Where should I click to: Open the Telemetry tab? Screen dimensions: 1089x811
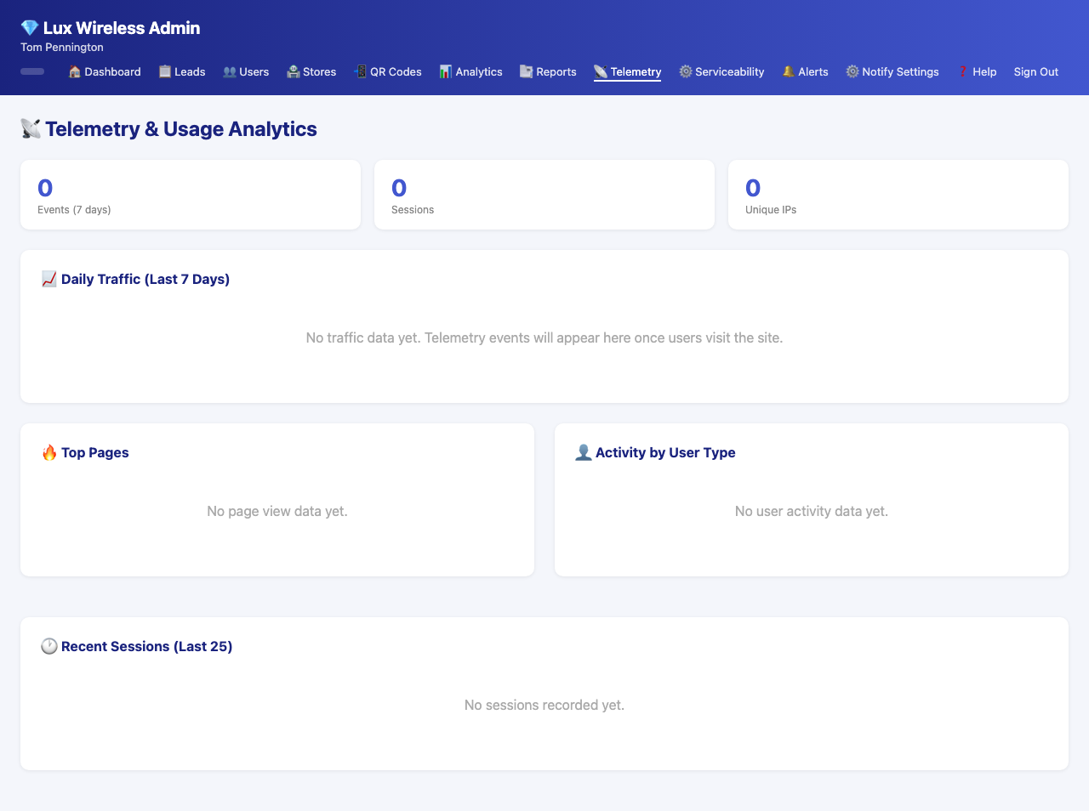(x=628, y=72)
